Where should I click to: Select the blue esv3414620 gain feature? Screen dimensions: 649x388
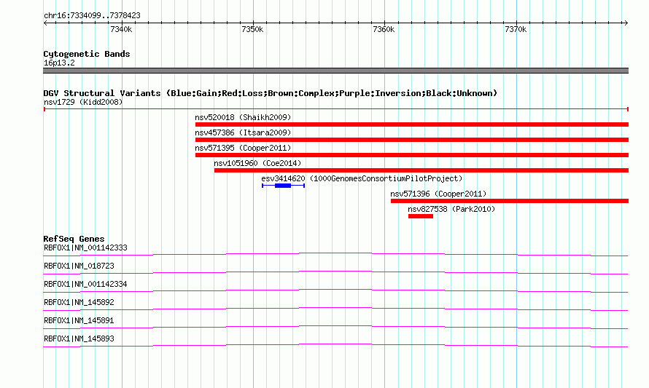[283, 186]
